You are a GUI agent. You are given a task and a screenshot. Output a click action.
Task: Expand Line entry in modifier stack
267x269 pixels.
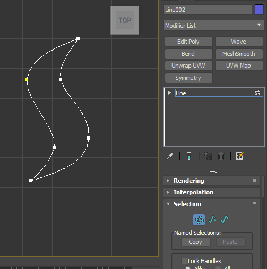[x=169, y=93]
